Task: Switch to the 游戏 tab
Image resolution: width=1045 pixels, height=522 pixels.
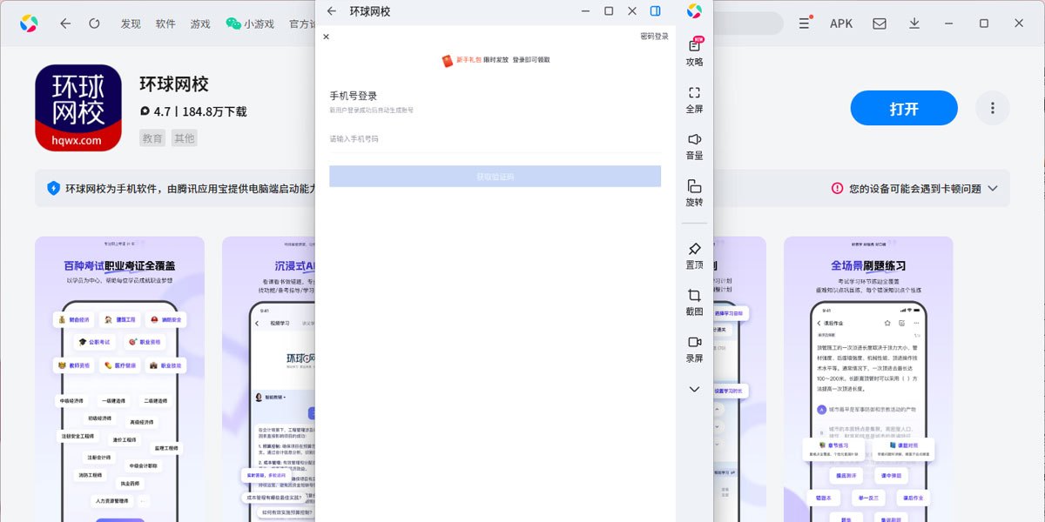Action: point(199,23)
